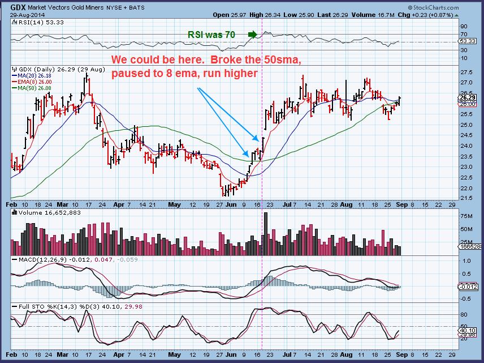This screenshot has height=363, width=484.
Task: Click the Open 25.97 quote value
Action: coord(230,15)
